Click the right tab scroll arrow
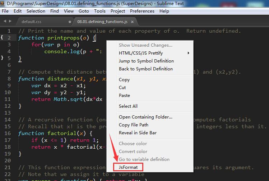 pos(10,21)
